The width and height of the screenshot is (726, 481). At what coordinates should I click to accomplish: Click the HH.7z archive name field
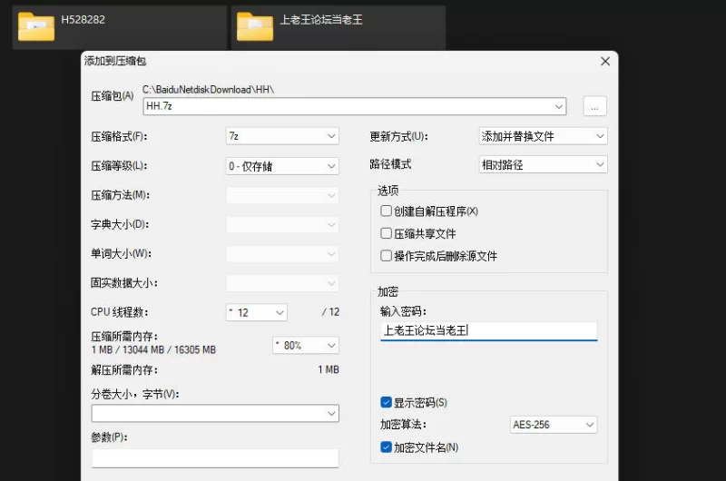pos(355,106)
